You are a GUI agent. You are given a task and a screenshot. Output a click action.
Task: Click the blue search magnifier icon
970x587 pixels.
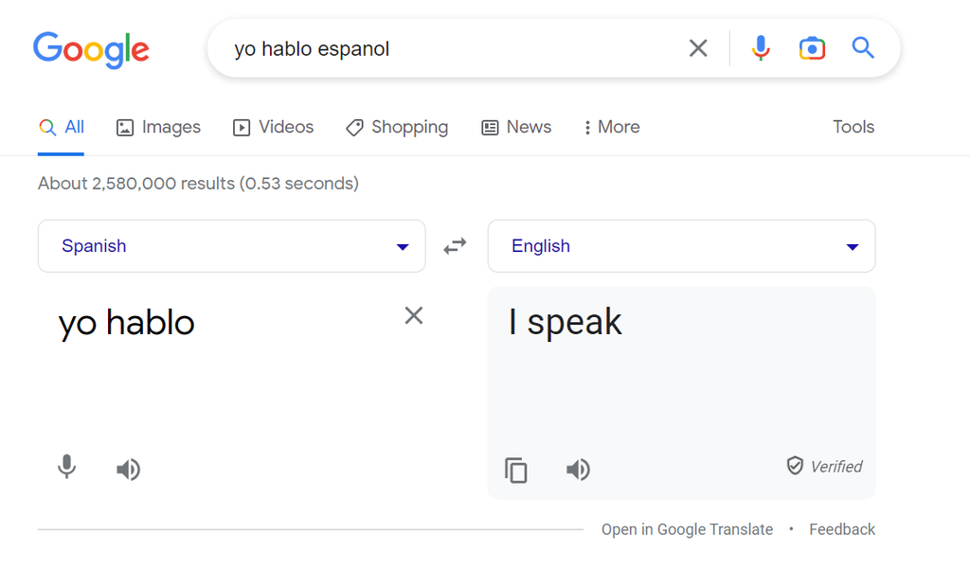click(863, 47)
